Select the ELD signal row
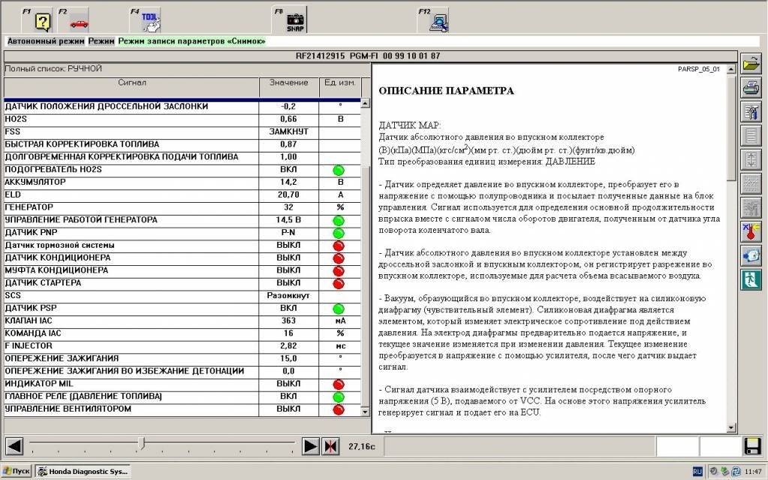 click(182, 195)
